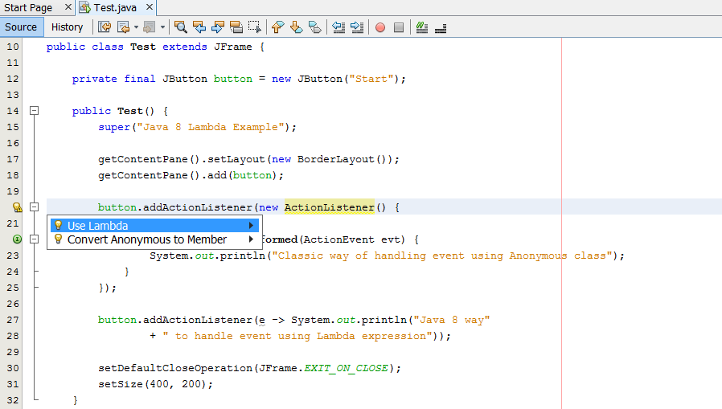Screen dimensions: 722x409
Task: Click the Uncomment code icon
Action: pyautogui.click(x=441, y=27)
